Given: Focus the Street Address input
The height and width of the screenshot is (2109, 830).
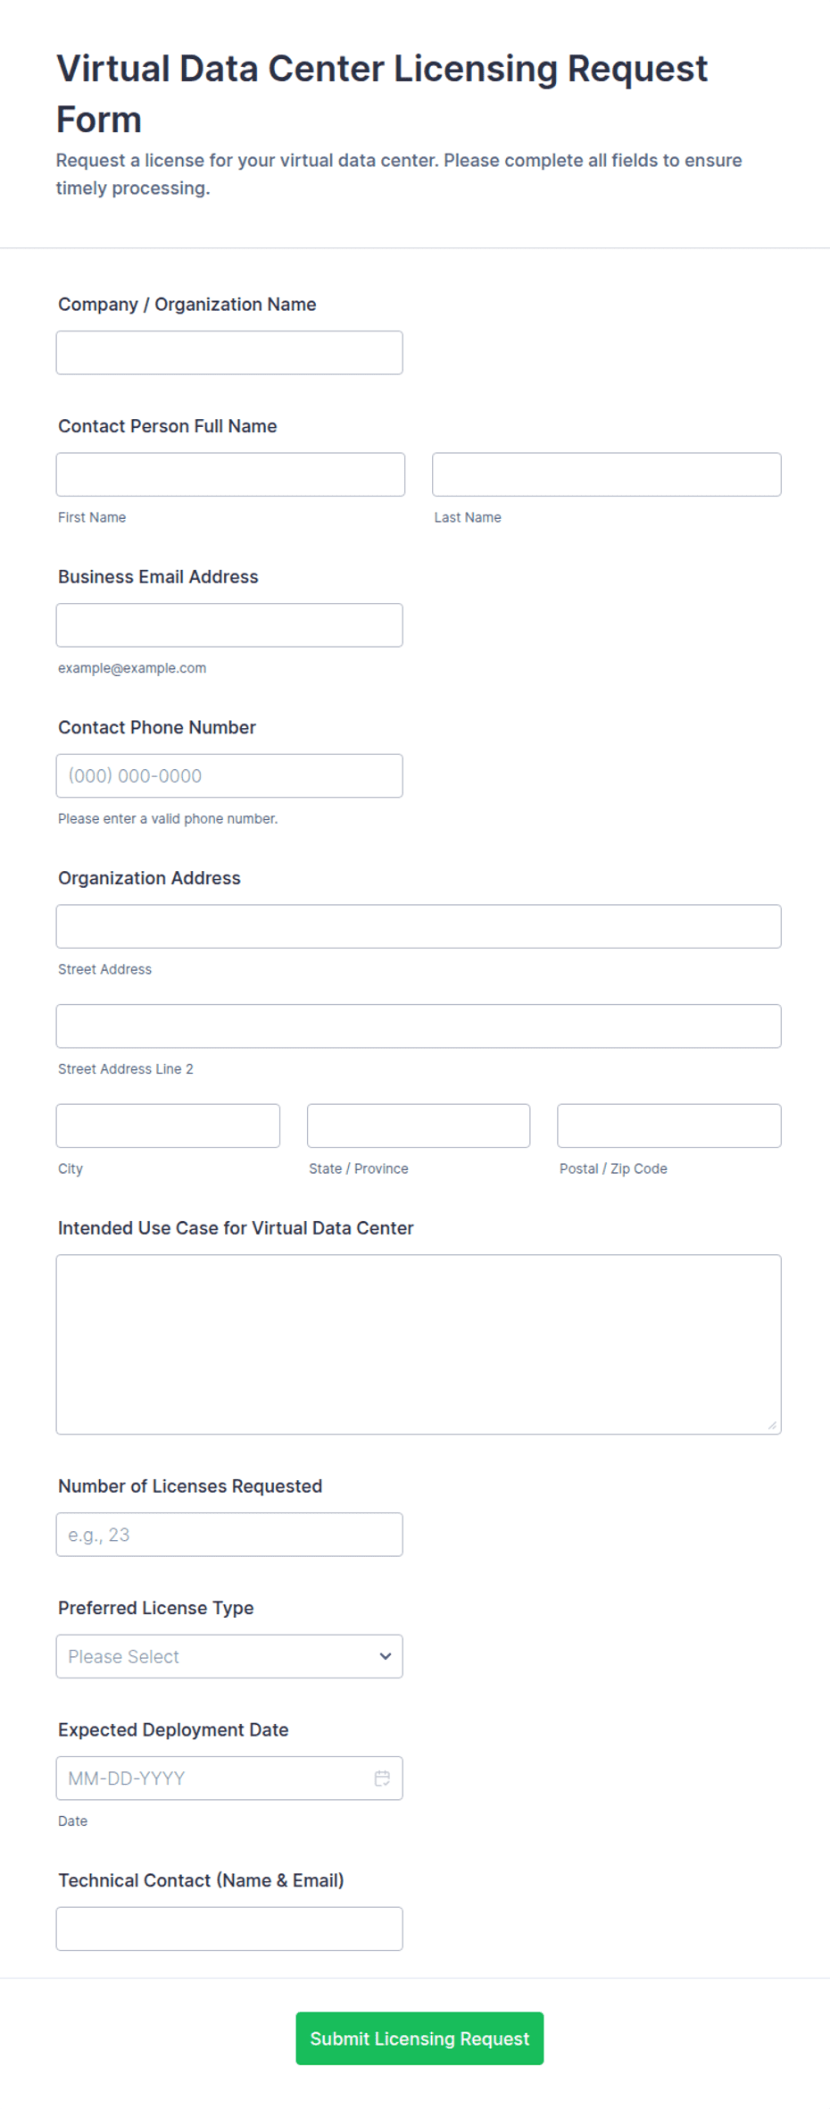Looking at the screenshot, I should coord(419,926).
